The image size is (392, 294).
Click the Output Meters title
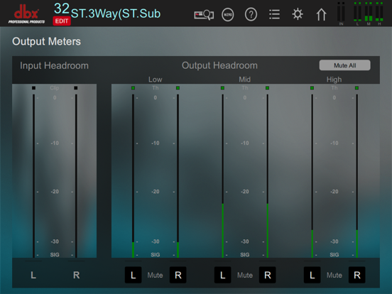46,41
